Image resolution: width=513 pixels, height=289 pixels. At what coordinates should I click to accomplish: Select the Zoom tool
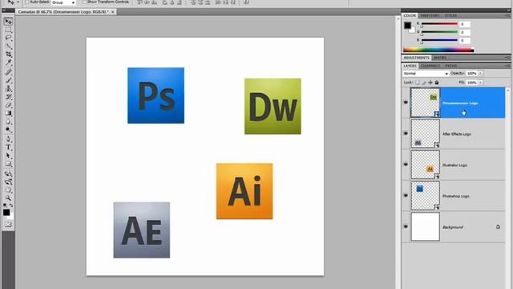8,198
